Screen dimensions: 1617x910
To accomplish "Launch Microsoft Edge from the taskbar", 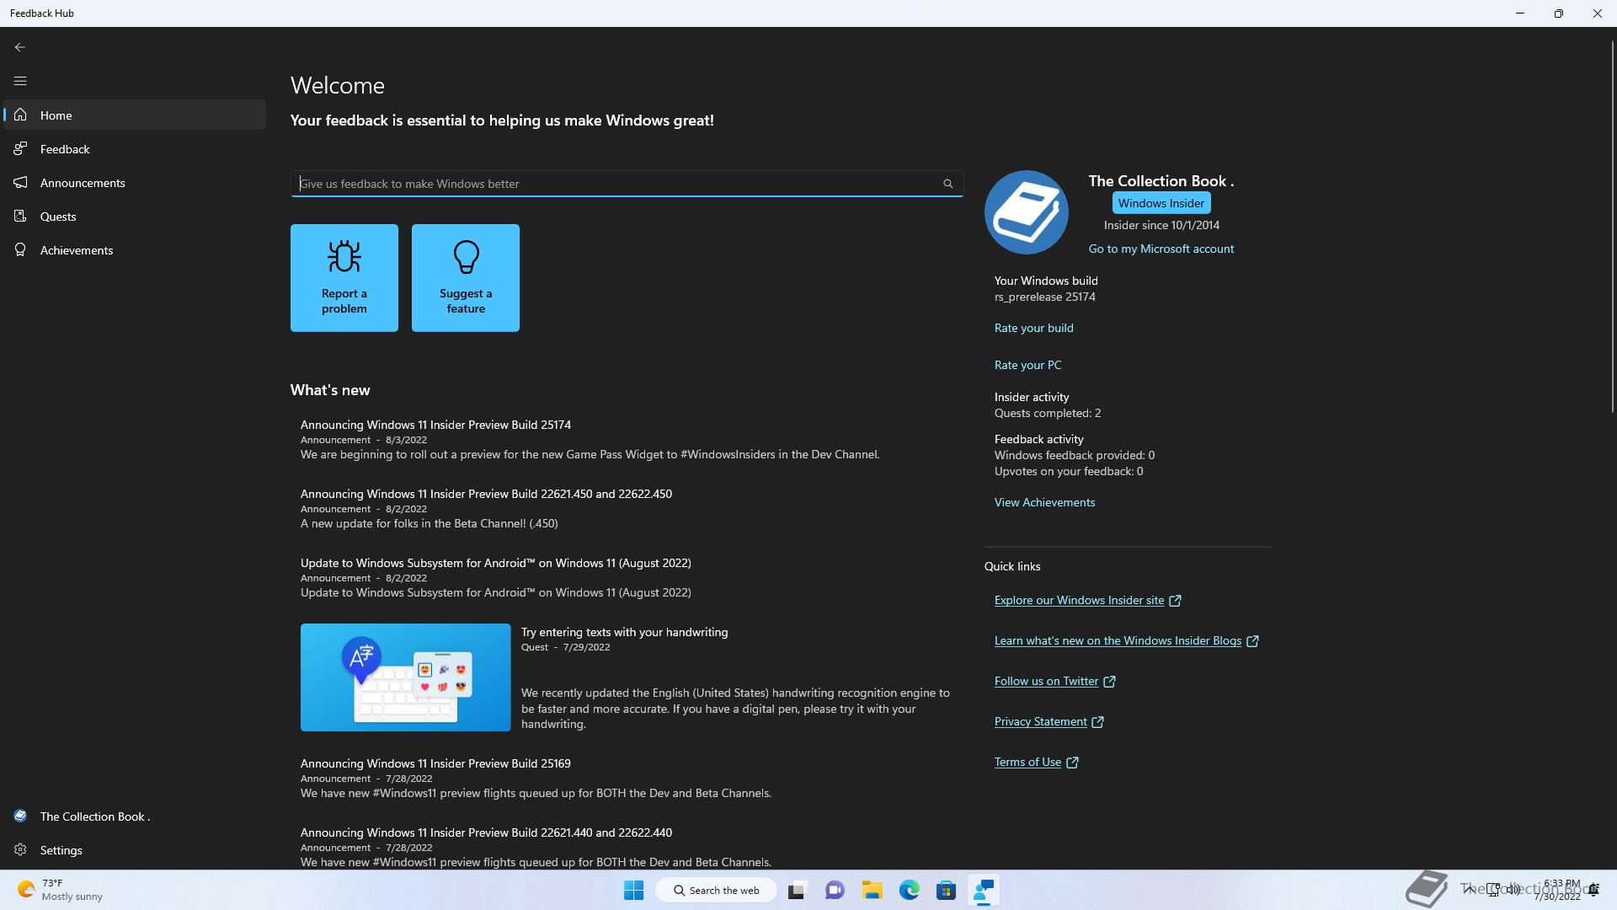I will (909, 890).
